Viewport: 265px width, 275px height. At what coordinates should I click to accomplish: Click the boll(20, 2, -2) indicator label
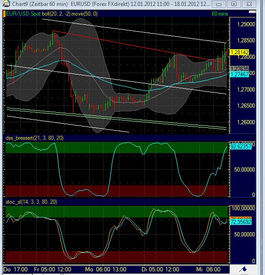[x=56, y=14]
